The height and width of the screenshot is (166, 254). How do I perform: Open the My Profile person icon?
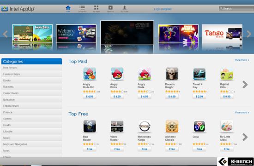coord(124,8)
